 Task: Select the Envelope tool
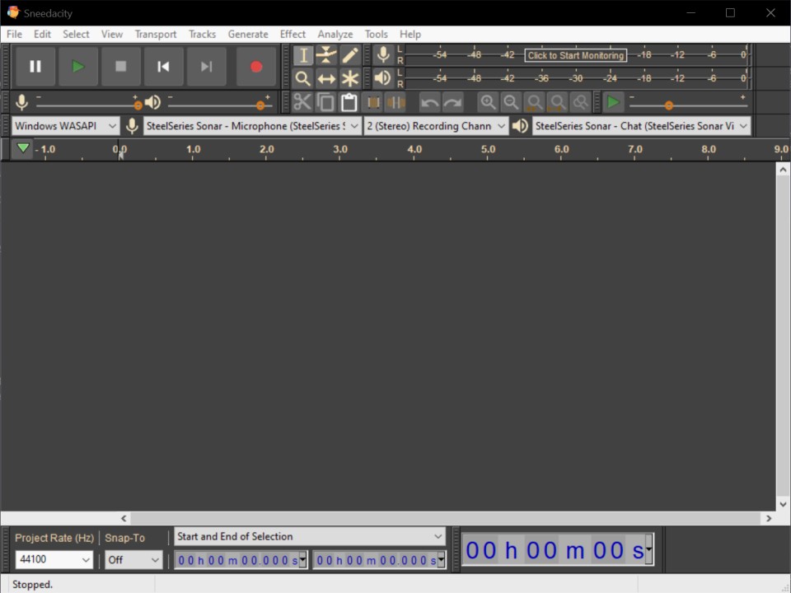[326, 55]
